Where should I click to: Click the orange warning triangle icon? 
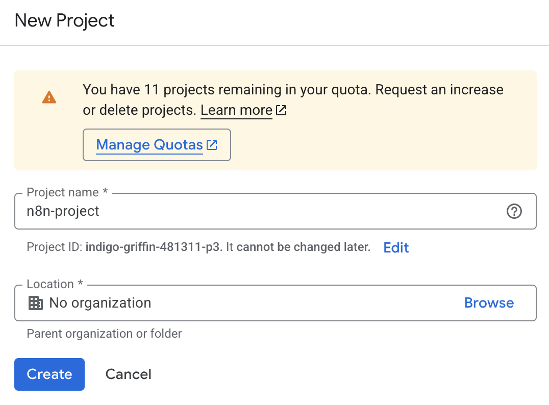click(x=49, y=97)
